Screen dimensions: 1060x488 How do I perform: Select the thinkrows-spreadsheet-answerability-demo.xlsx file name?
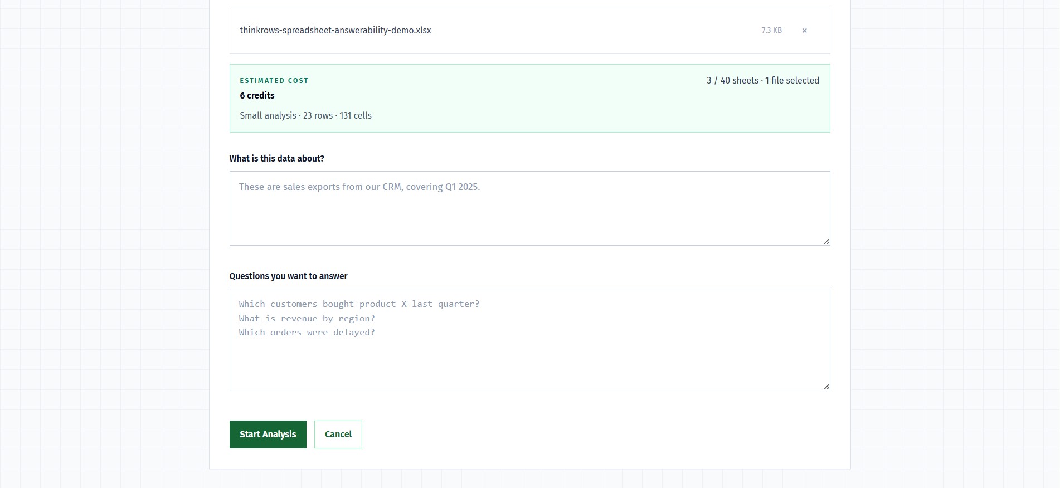pos(335,31)
